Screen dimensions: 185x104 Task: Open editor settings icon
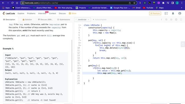point(176,20)
